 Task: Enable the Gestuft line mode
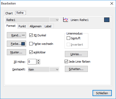pos(68,38)
